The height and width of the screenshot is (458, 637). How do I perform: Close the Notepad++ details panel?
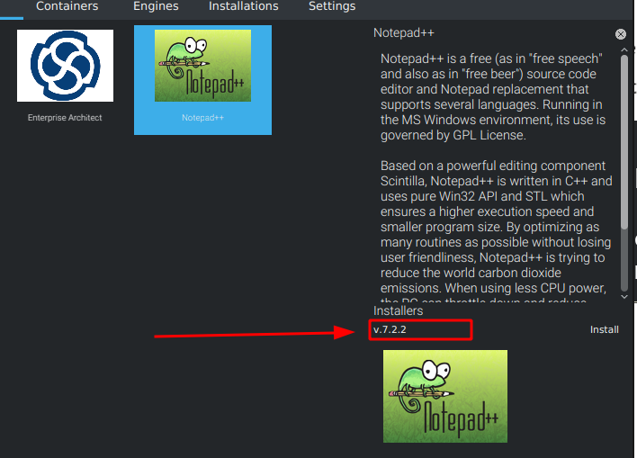click(620, 34)
